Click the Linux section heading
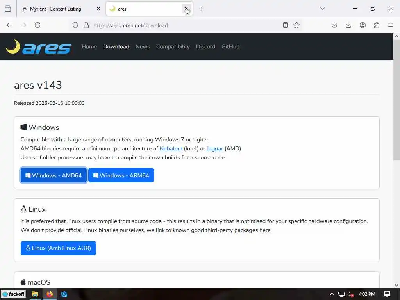Screen dimensions: 400x300 click(33, 209)
